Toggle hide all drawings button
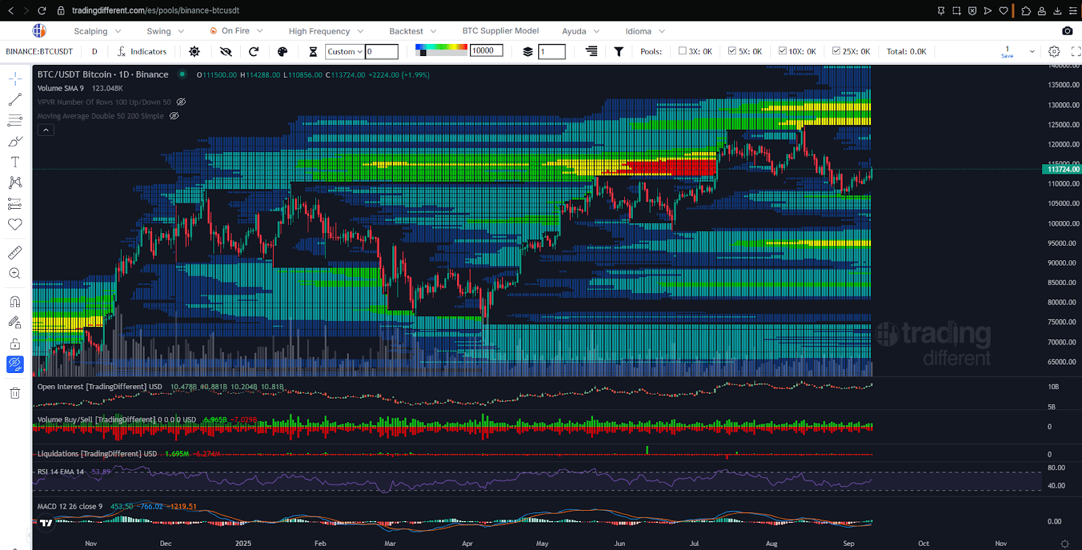The image size is (1082, 550). [15, 364]
